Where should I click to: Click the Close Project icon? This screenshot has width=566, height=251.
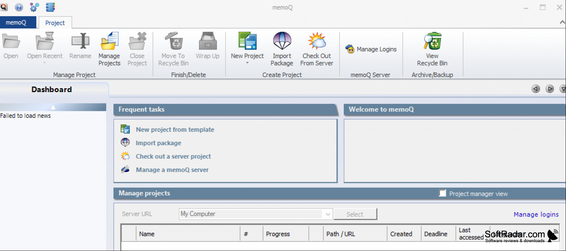(137, 41)
